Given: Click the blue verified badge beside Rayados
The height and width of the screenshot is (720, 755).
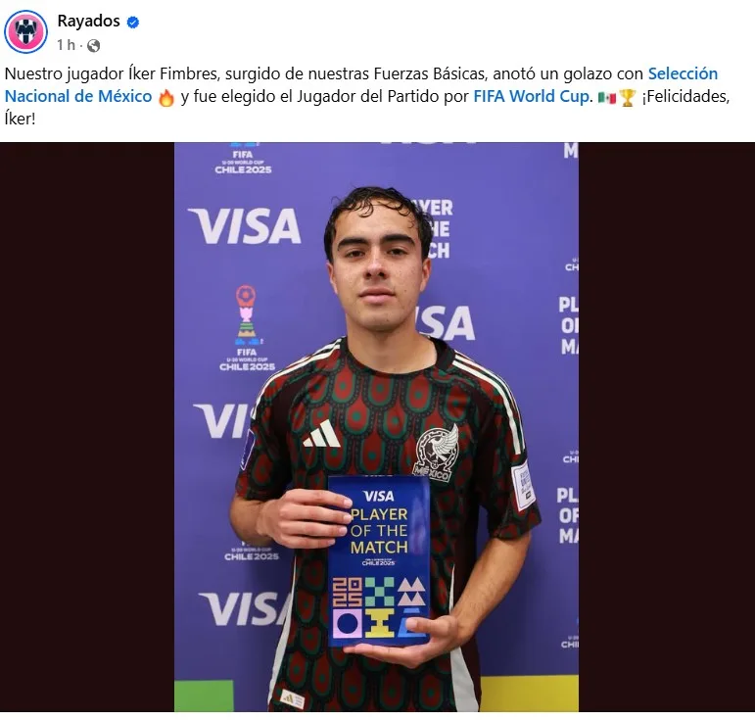Looking at the screenshot, I should coord(133,23).
